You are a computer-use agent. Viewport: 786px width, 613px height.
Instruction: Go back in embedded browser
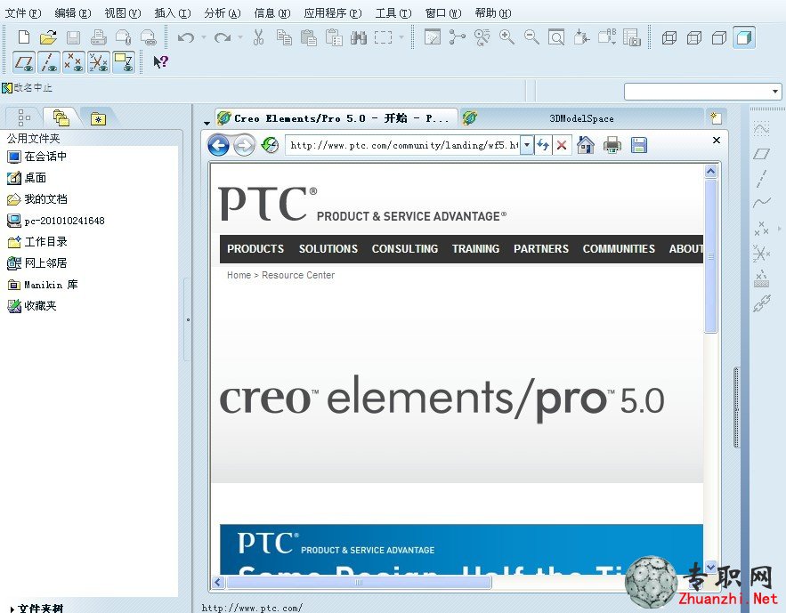(x=218, y=146)
